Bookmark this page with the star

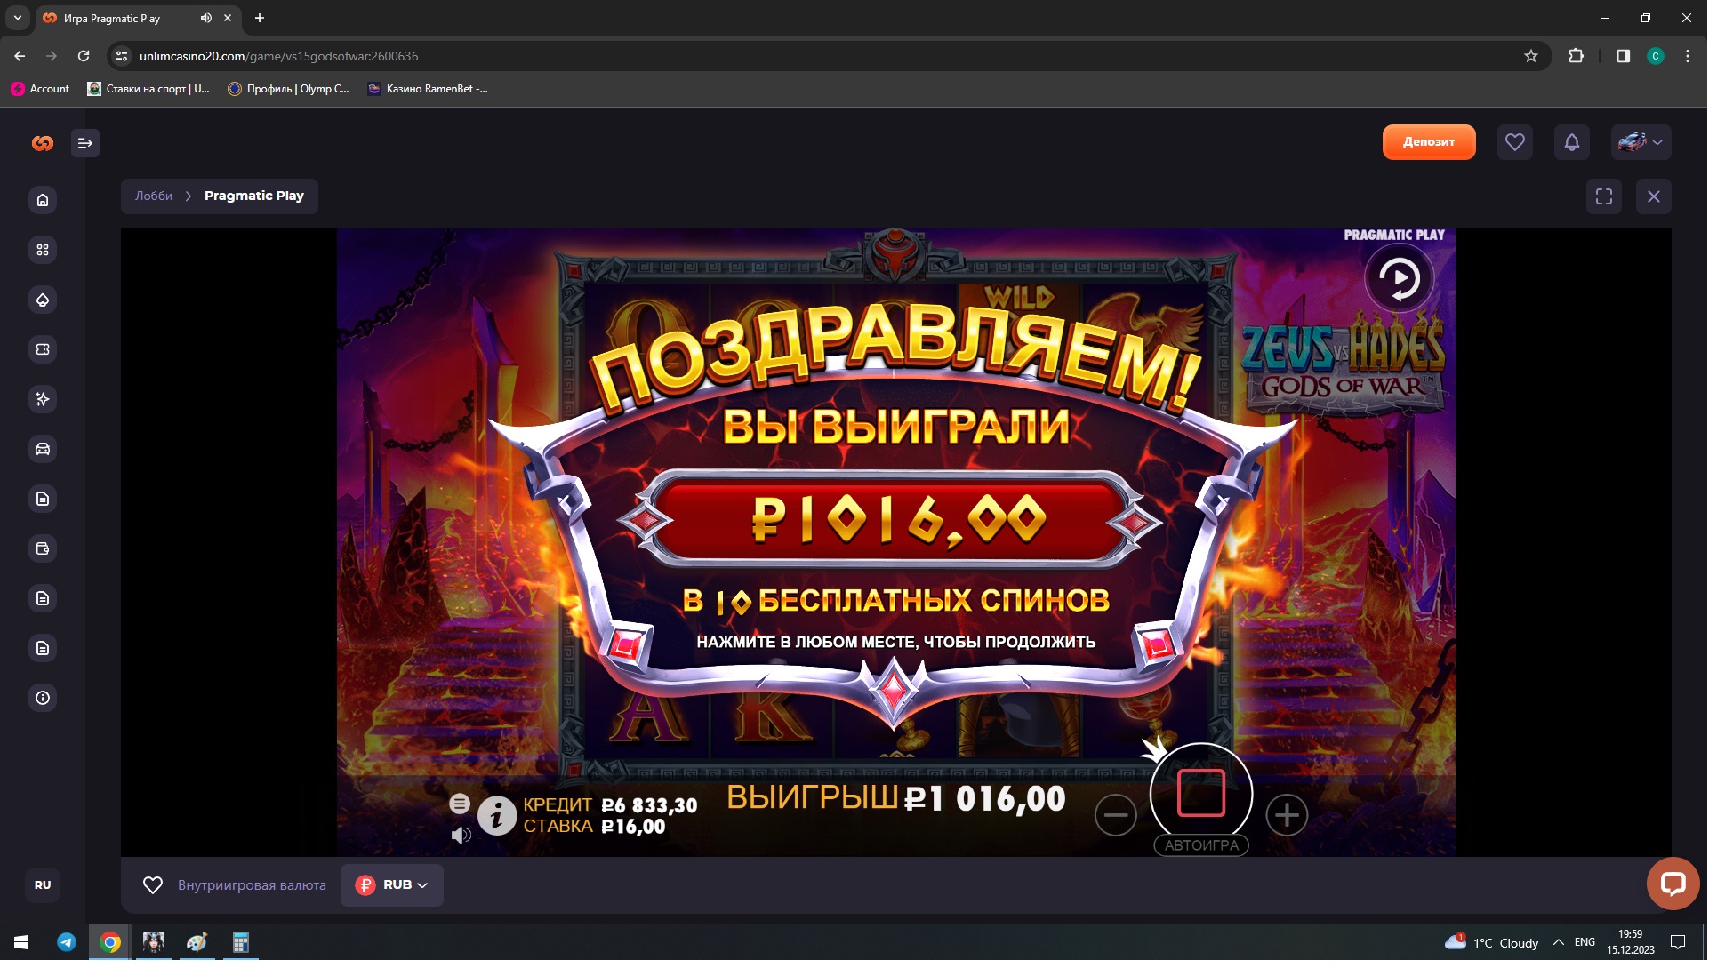pos(1530,56)
